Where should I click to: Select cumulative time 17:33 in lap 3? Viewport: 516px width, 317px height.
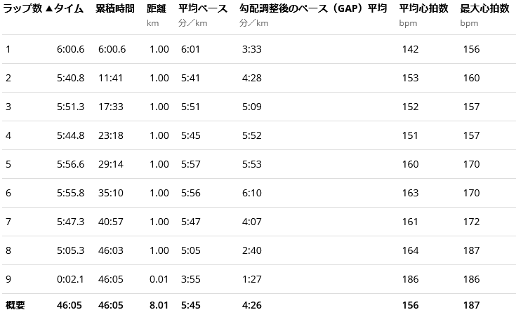111,107
